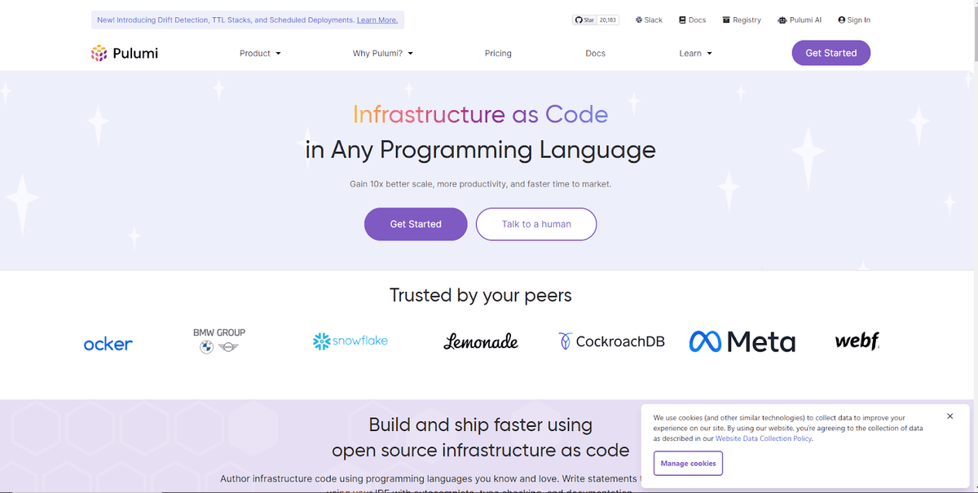Click the Snowflake logo

[350, 341]
